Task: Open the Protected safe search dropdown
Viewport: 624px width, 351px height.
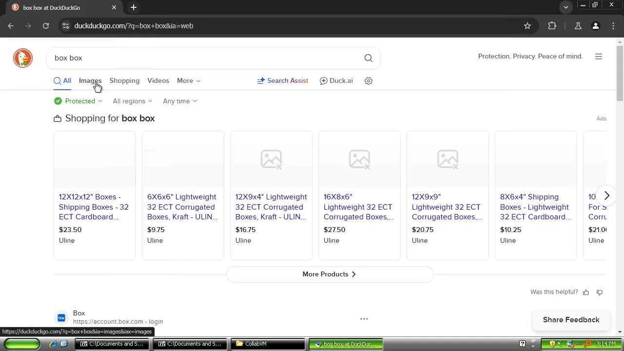Action: coord(78,101)
